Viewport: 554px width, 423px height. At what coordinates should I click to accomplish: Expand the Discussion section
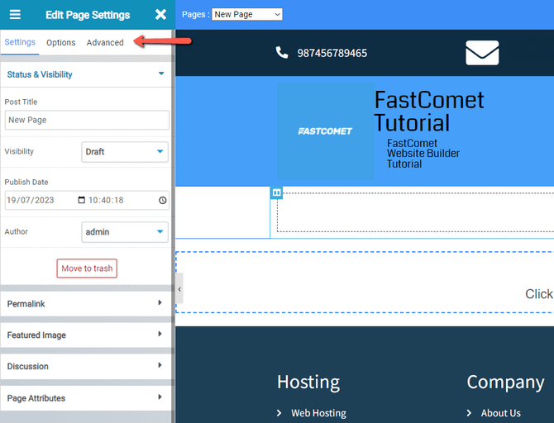tap(86, 367)
